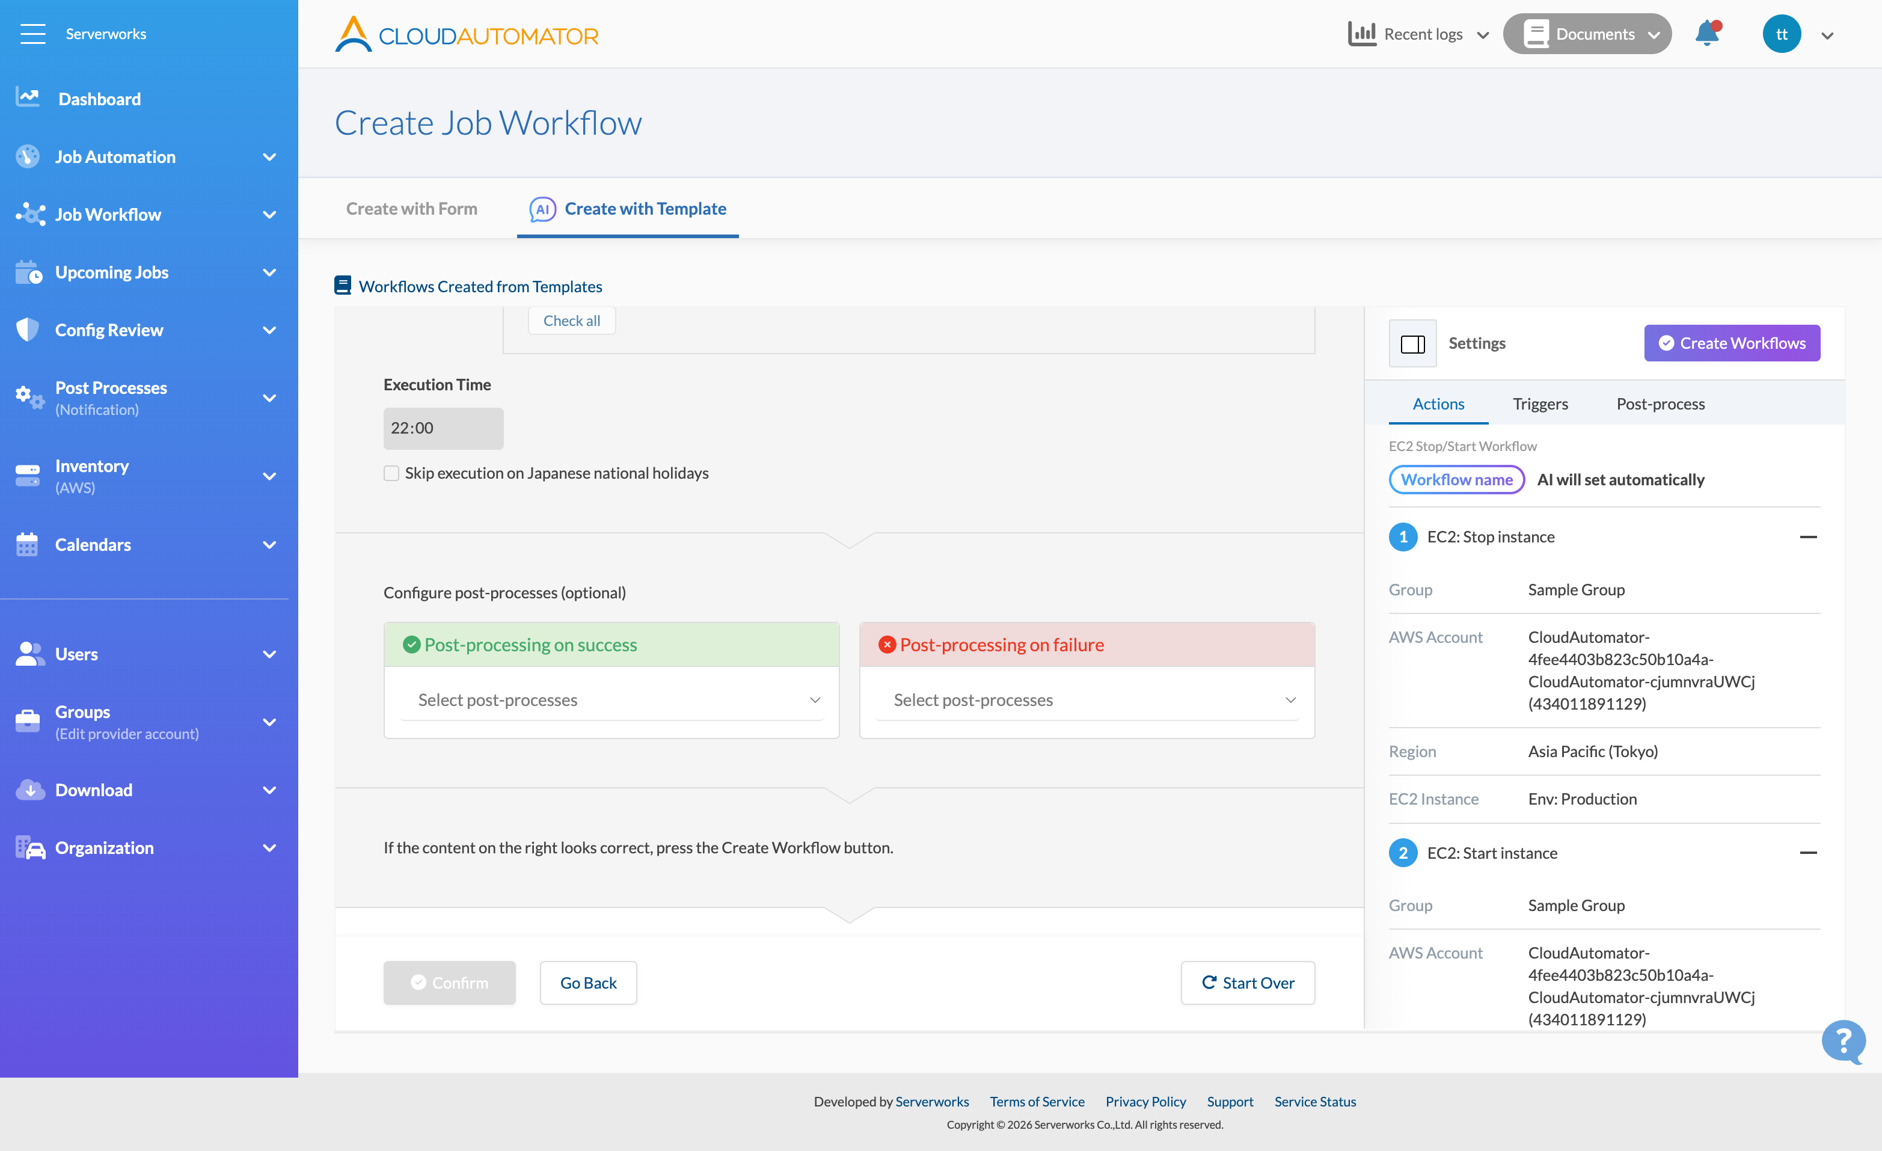The width and height of the screenshot is (1882, 1151).
Task: Expand the Upcoming Jobs menu chevron
Action: point(269,272)
